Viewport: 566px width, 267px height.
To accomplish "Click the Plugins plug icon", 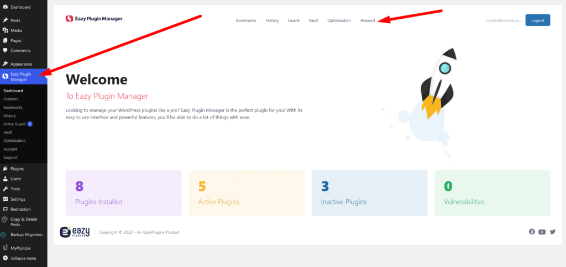I will [5, 169].
